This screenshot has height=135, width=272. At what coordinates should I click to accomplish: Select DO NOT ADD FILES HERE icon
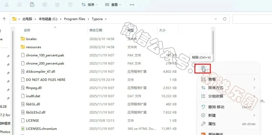click(23, 80)
